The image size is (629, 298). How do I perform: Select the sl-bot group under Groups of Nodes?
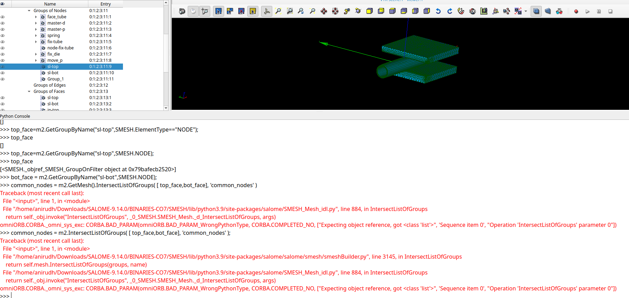(53, 73)
